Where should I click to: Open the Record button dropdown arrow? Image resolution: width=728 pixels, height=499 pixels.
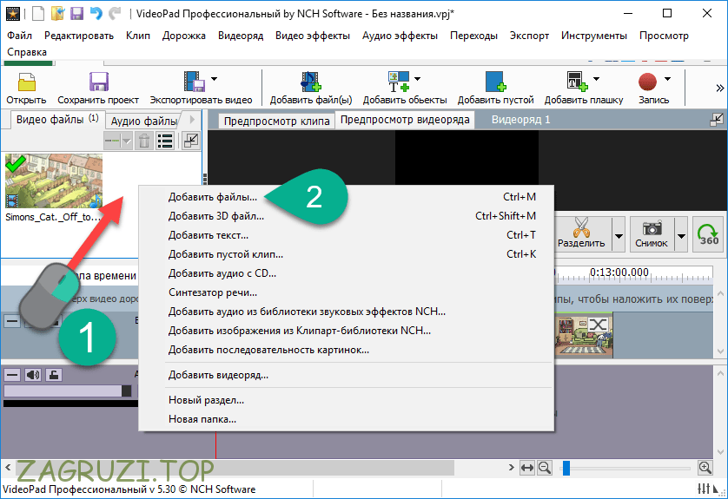(667, 79)
